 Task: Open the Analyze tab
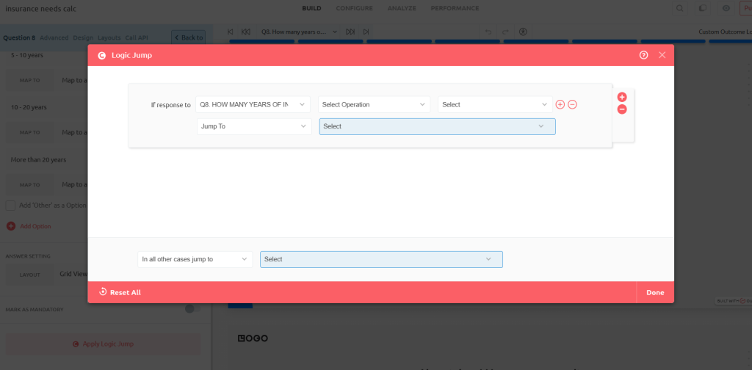tap(402, 9)
